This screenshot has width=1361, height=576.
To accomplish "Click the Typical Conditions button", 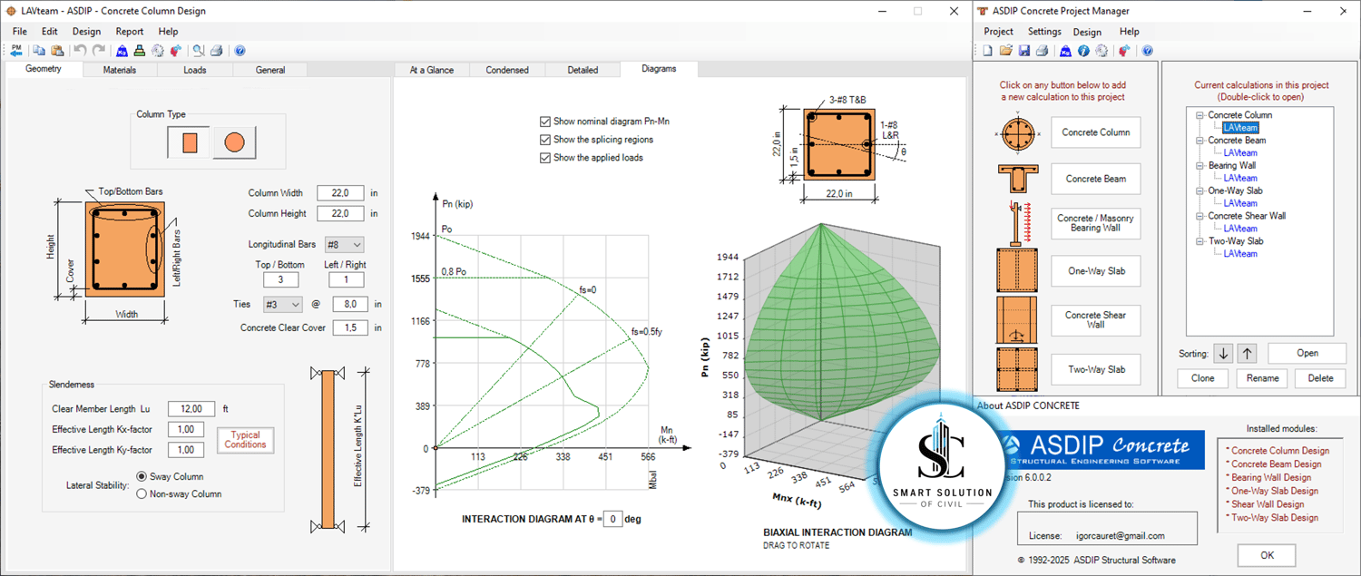I will coord(246,440).
